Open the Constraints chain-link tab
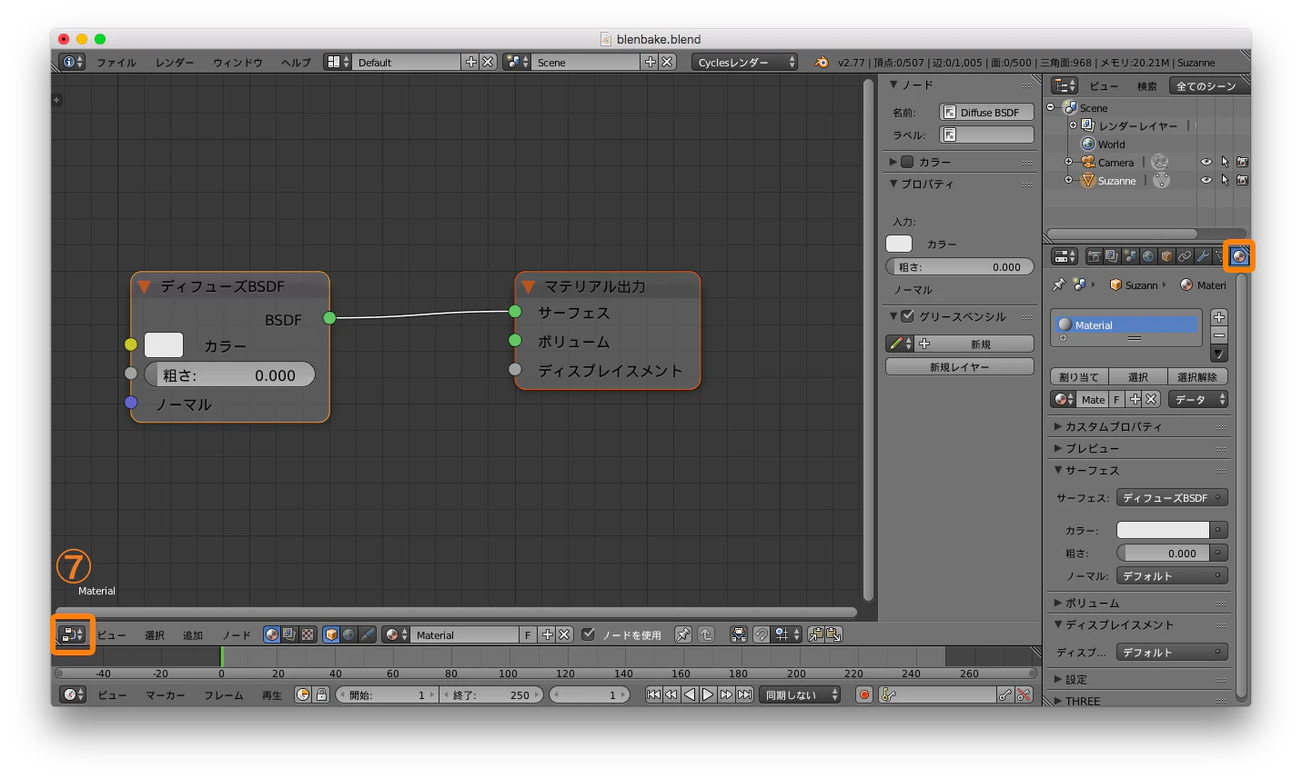 tap(1185, 256)
